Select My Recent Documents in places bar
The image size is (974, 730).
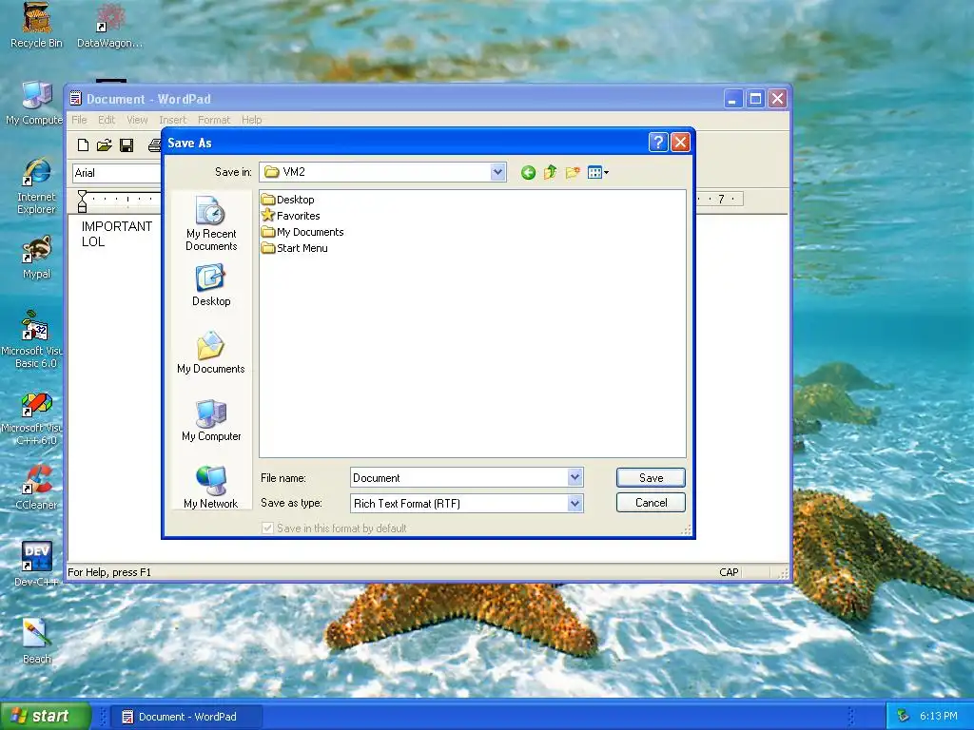pyautogui.click(x=211, y=223)
